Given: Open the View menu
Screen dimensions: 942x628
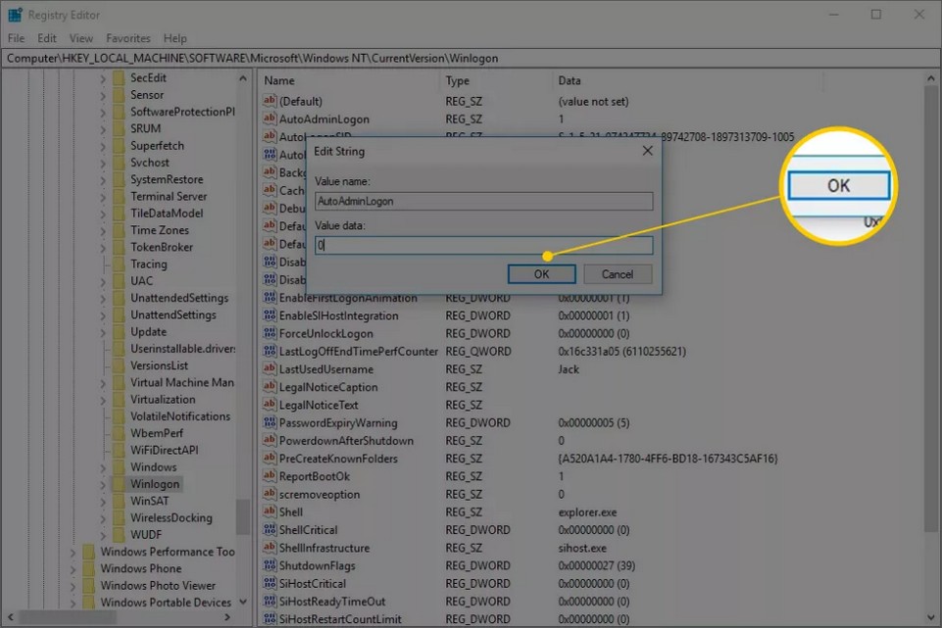Looking at the screenshot, I should pos(81,38).
